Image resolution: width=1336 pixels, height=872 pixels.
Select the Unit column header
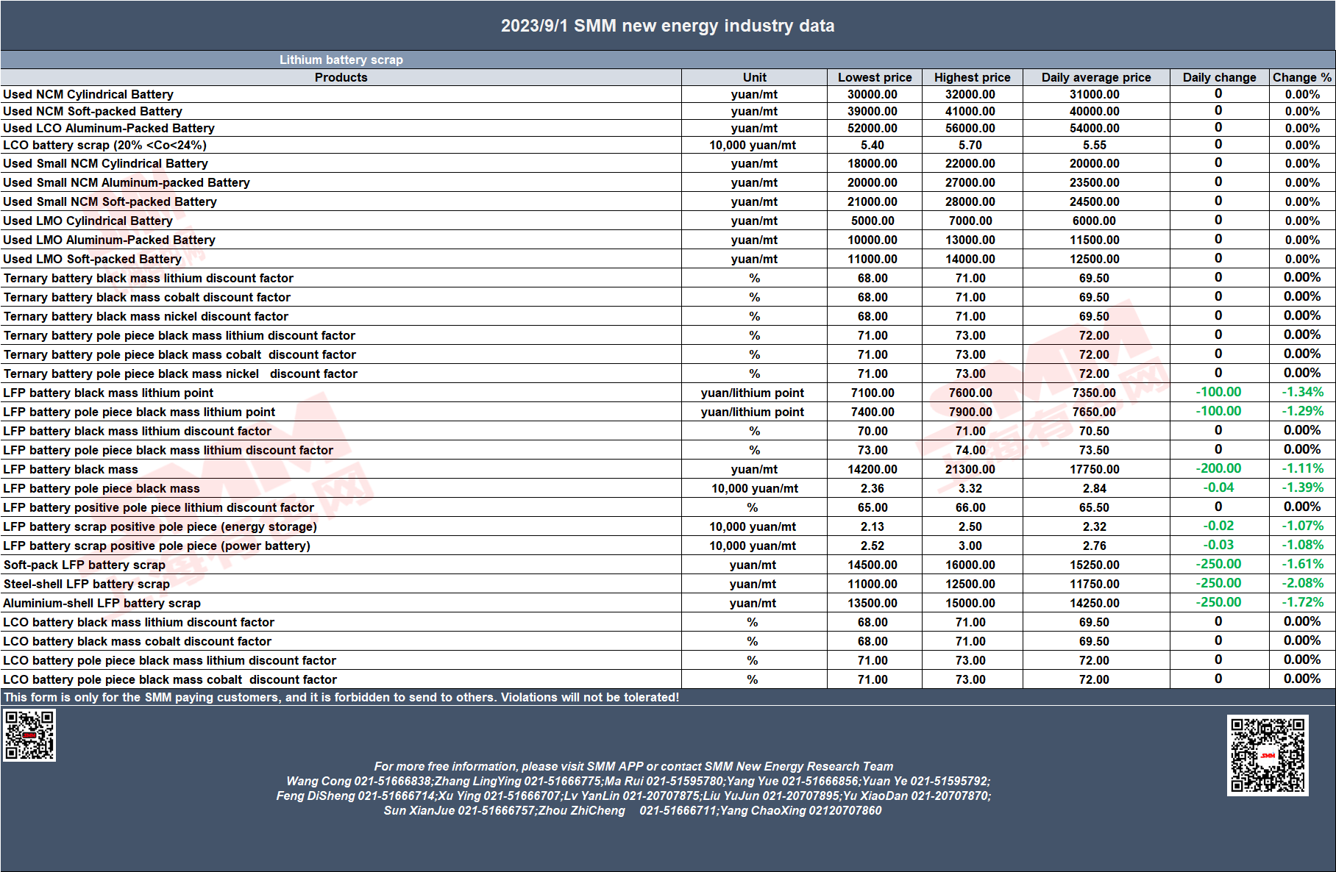tap(754, 77)
